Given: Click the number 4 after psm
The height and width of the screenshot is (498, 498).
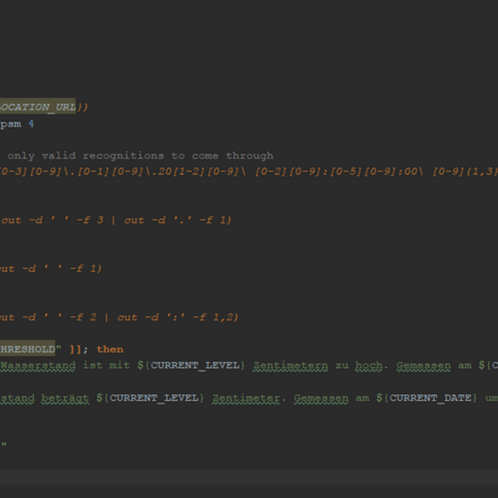Looking at the screenshot, I should [32, 124].
